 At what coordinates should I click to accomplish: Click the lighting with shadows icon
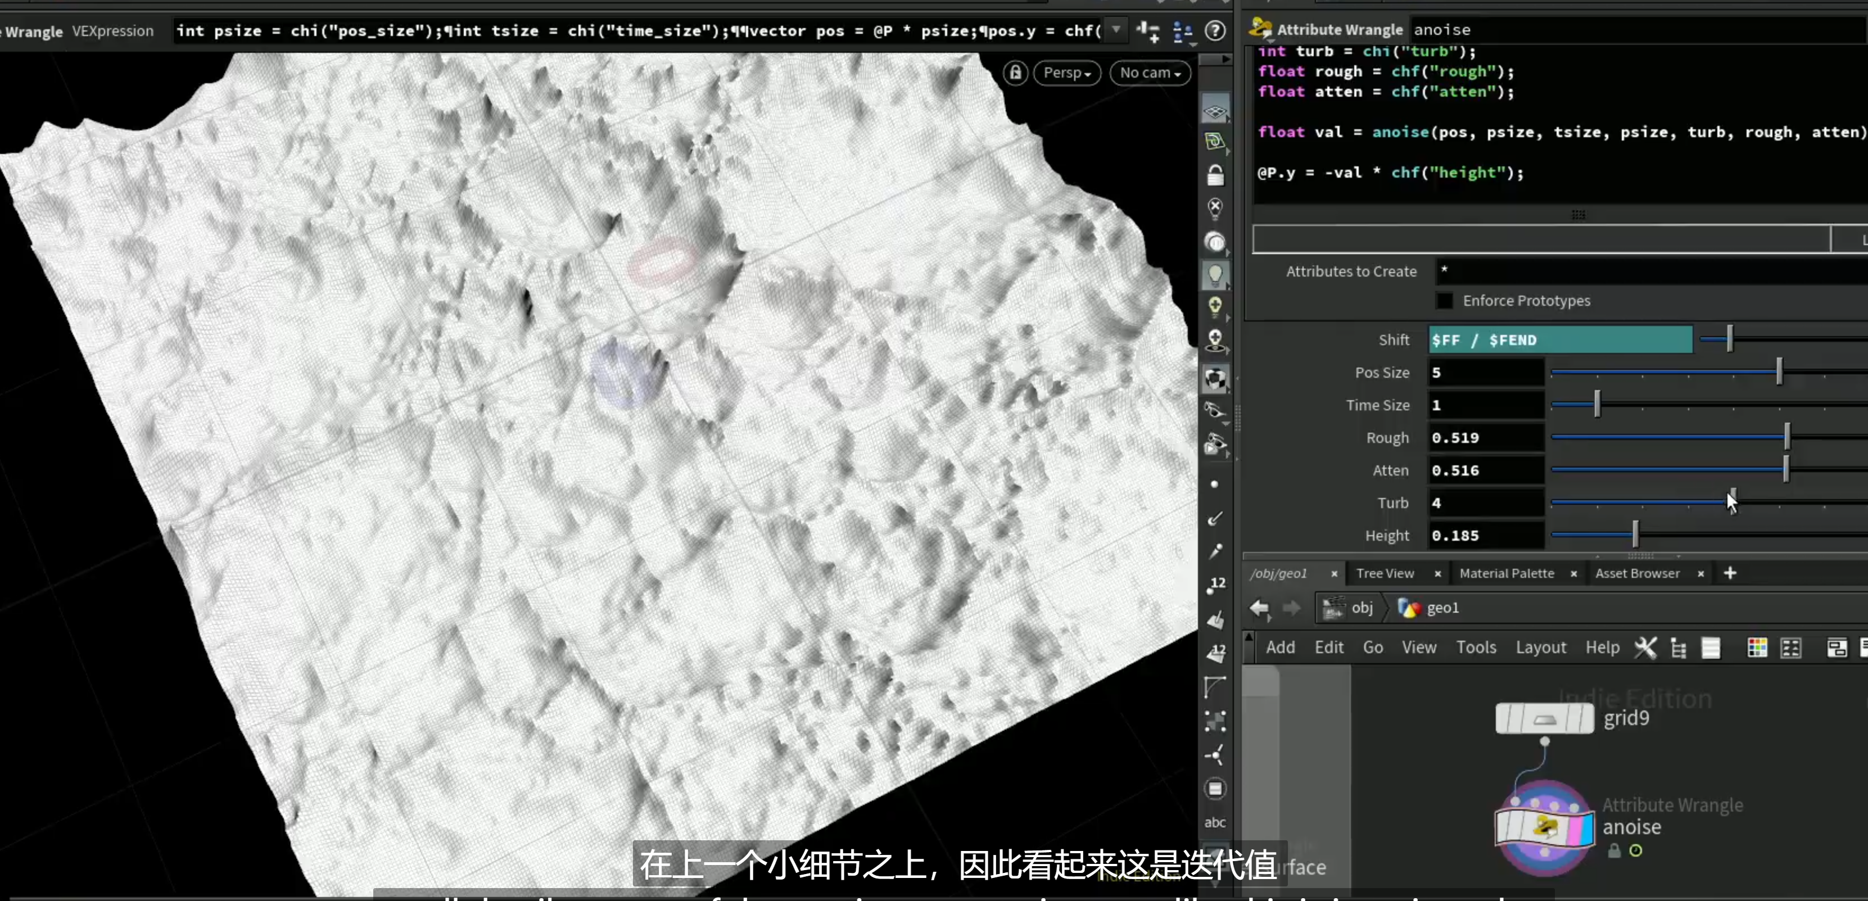1215,341
